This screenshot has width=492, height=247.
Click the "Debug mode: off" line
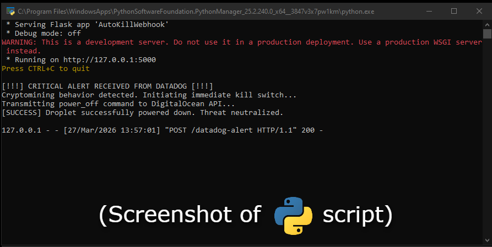(x=44, y=33)
